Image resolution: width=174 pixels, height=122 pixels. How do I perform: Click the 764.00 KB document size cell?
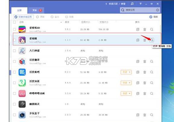[x=104, y=30]
